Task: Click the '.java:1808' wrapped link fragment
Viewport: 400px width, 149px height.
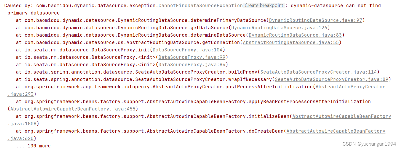Action: click(22, 124)
